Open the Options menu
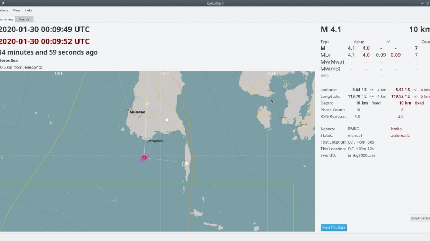Screen dimensions: 430x241 (x=4, y=10)
